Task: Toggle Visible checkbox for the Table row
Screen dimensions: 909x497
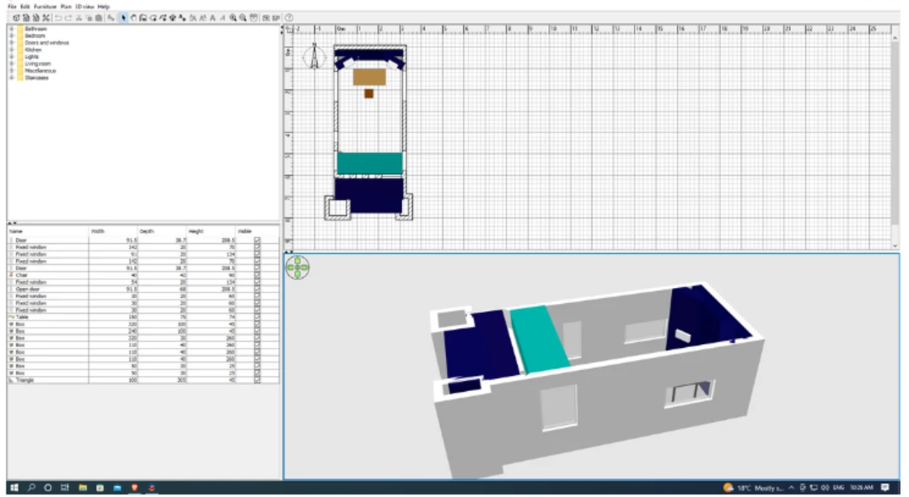Action: 258,317
